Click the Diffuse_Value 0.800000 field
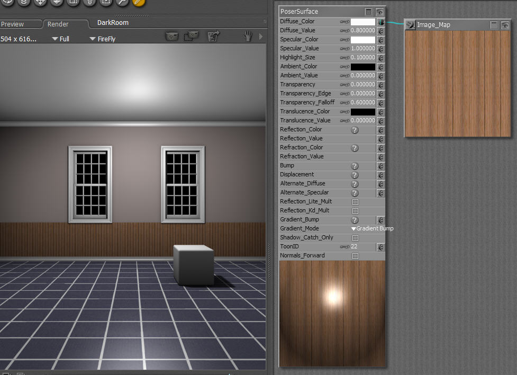The height and width of the screenshot is (375, 517). pyautogui.click(x=363, y=31)
